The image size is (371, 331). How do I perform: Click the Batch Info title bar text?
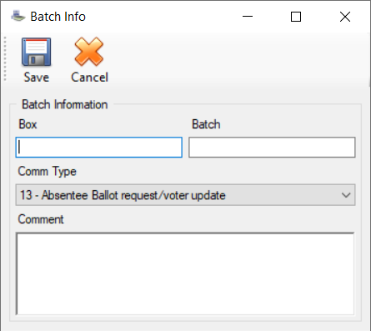58,17
